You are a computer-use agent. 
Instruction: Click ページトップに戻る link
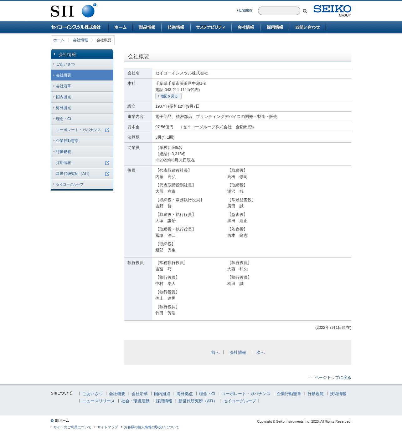[333, 378]
